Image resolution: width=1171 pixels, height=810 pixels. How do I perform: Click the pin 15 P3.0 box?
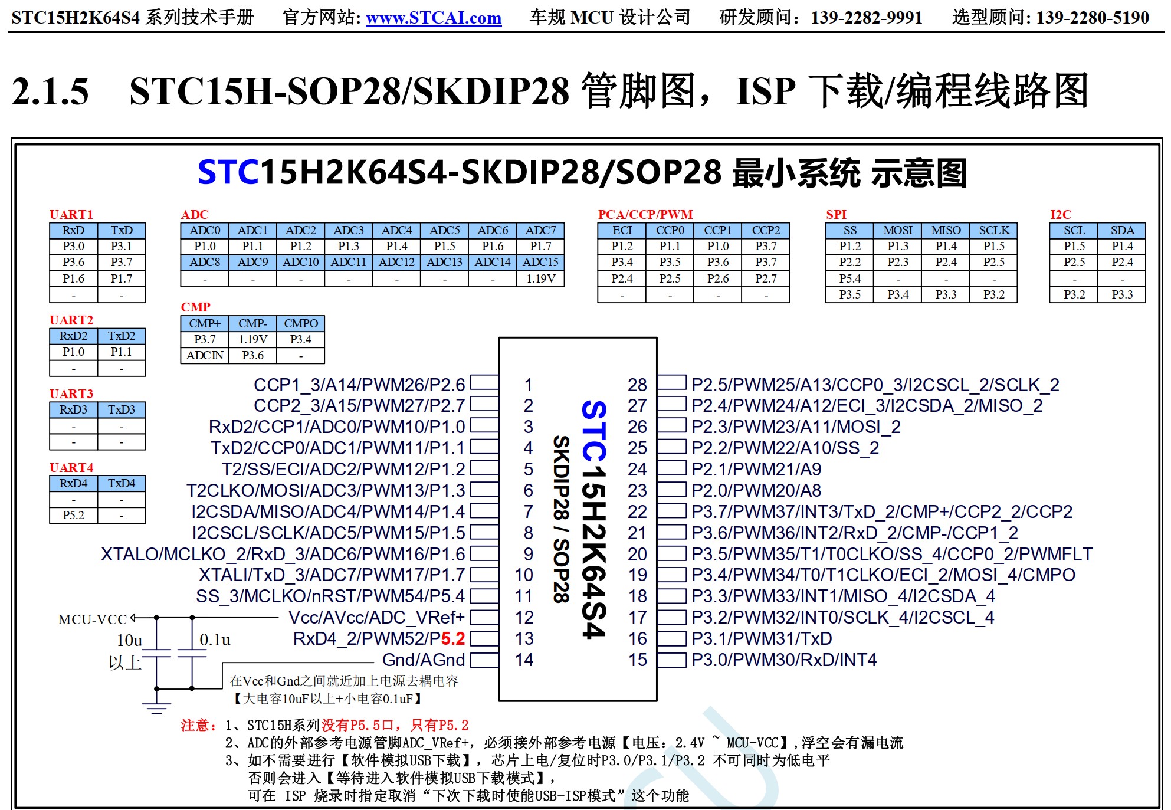[671, 660]
